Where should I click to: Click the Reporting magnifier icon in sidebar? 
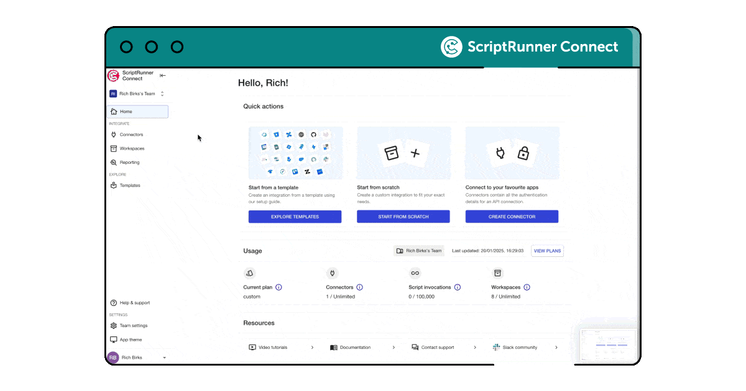[x=114, y=163]
